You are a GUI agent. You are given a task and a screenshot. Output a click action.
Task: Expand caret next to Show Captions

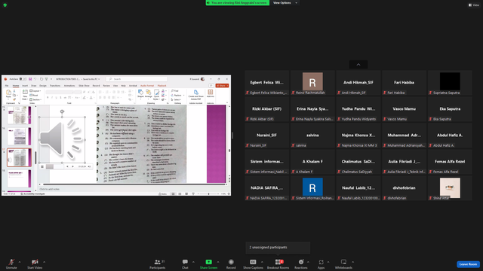click(x=262, y=262)
